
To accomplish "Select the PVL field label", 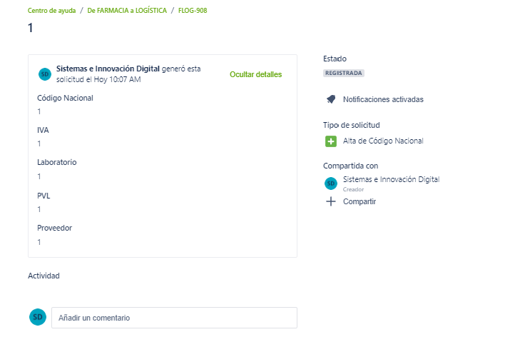I will coord(44,196).
